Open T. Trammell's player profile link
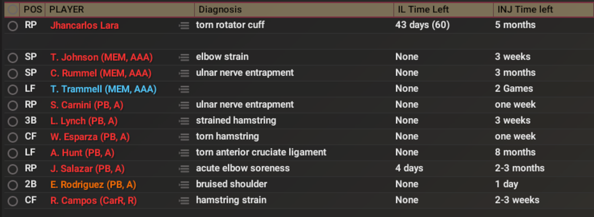Image resolution: width=594 pixels, height=217 pixels. (103, 89)
